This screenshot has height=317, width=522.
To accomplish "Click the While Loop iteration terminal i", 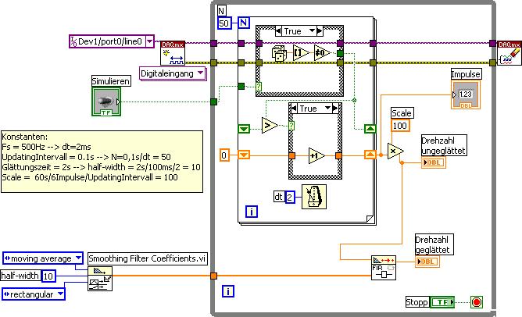I will (x=228, y=291).
